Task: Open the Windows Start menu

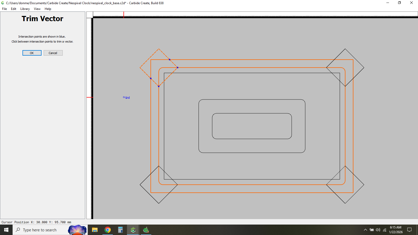Action: [x=6, y=230]
